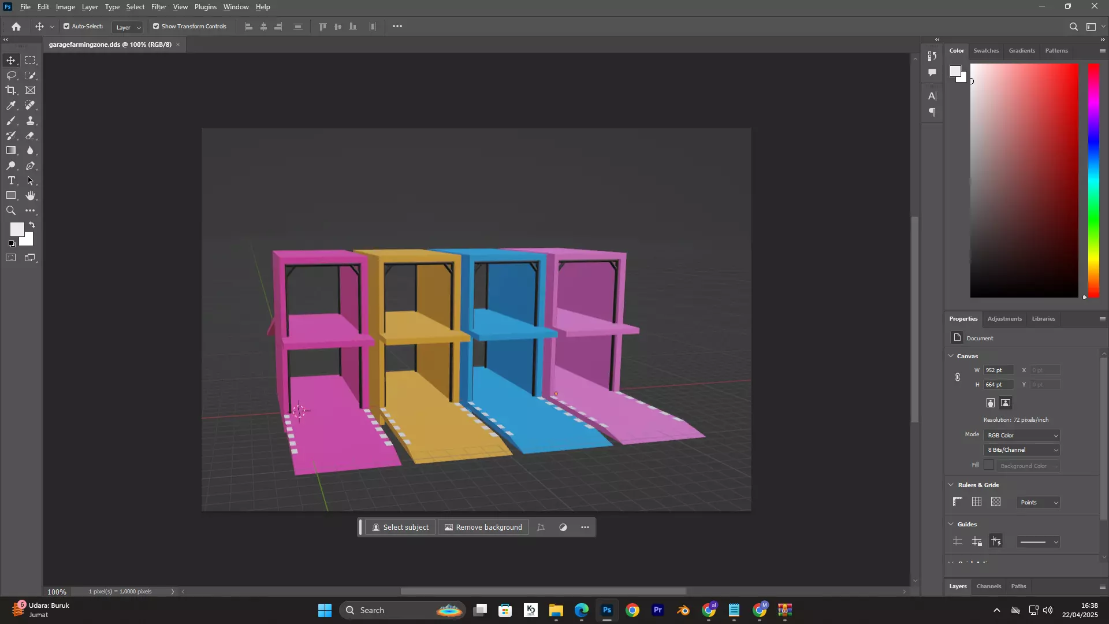Select the Horizontal Type tool
This screenshot has height=624, width=1109.
coord(11,181)
